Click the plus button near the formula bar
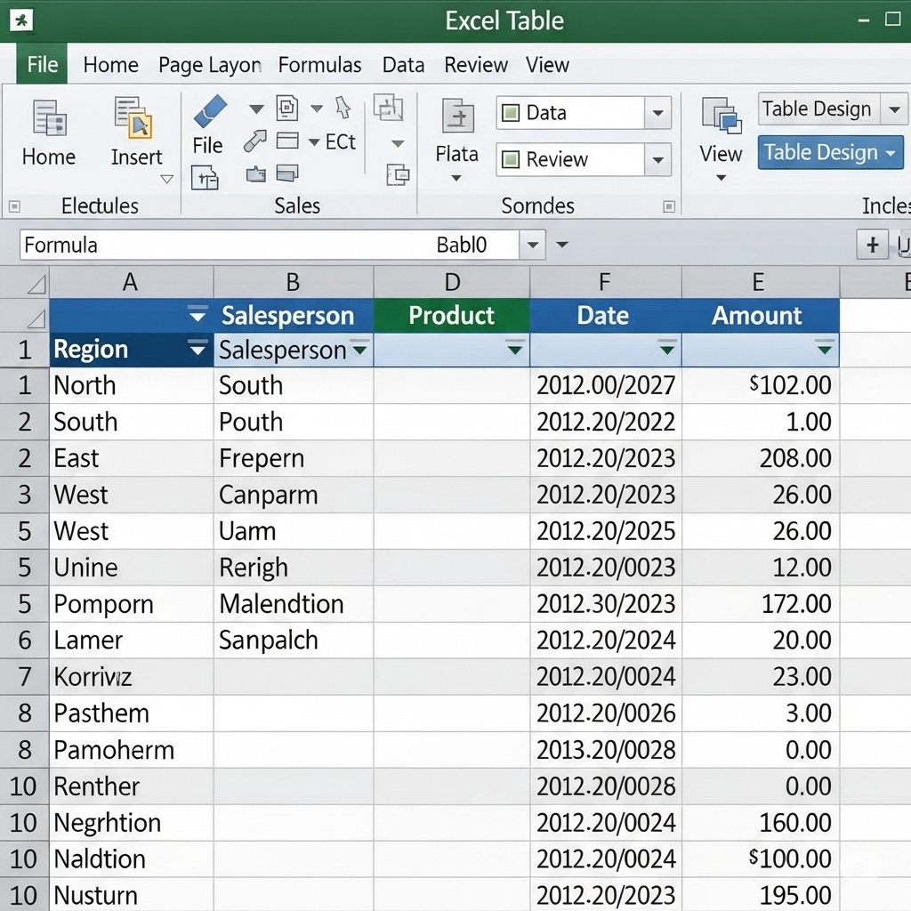911x911 pixels. coord(873,246)
